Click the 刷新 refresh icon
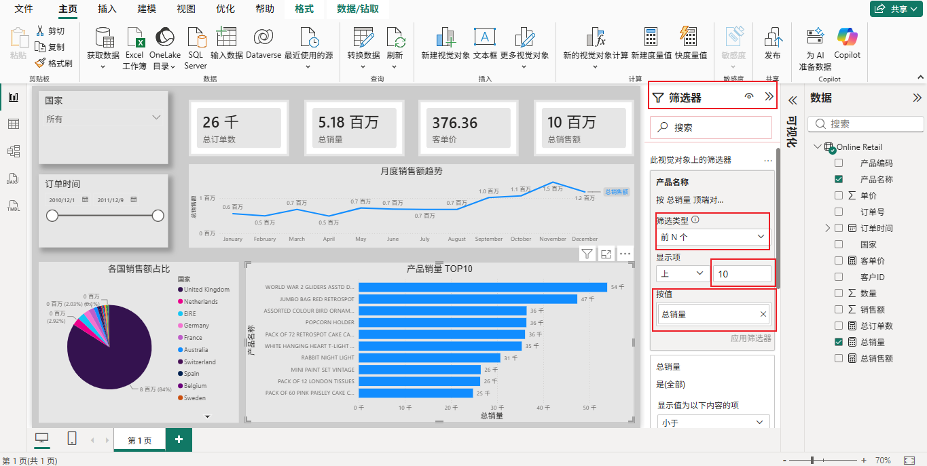Image resolution: width=927 pixels, height=466 pixels. [395, 37]
